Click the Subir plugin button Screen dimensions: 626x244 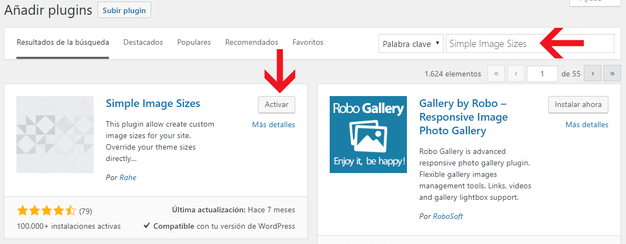click(124, 11)
